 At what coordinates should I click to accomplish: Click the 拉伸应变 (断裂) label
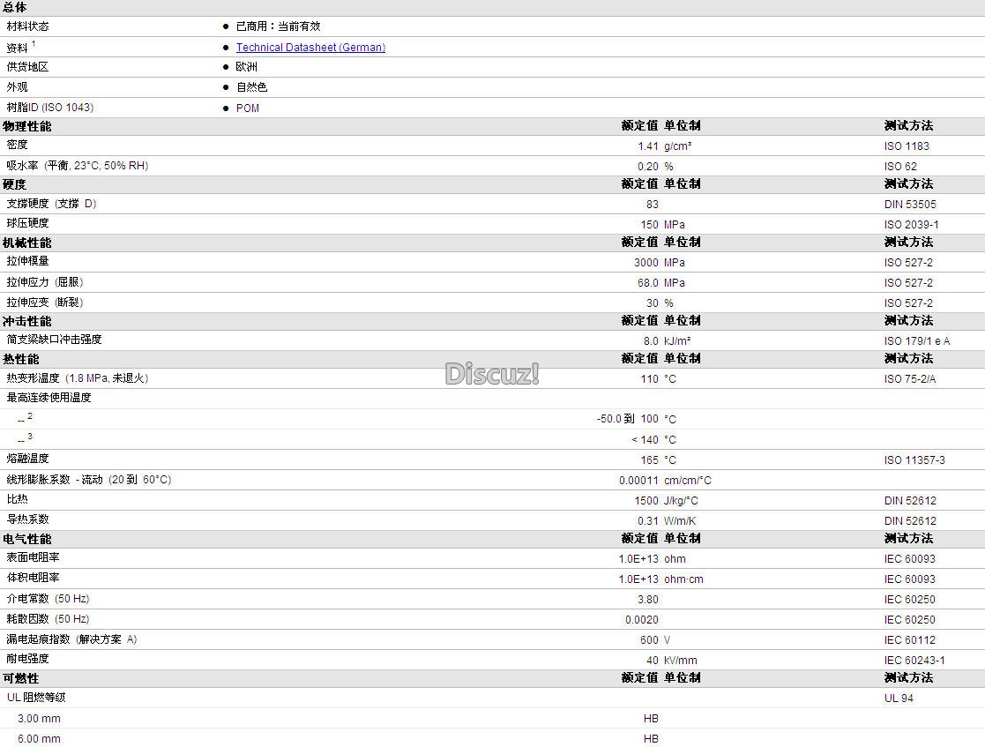[45, 303]
